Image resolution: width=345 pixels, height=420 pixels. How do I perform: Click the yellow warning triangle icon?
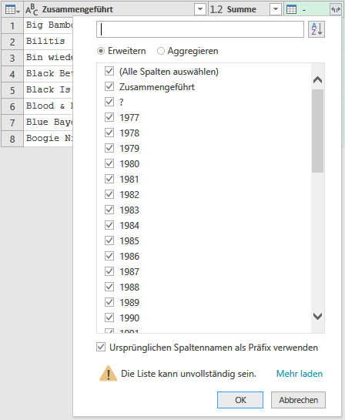108,374
